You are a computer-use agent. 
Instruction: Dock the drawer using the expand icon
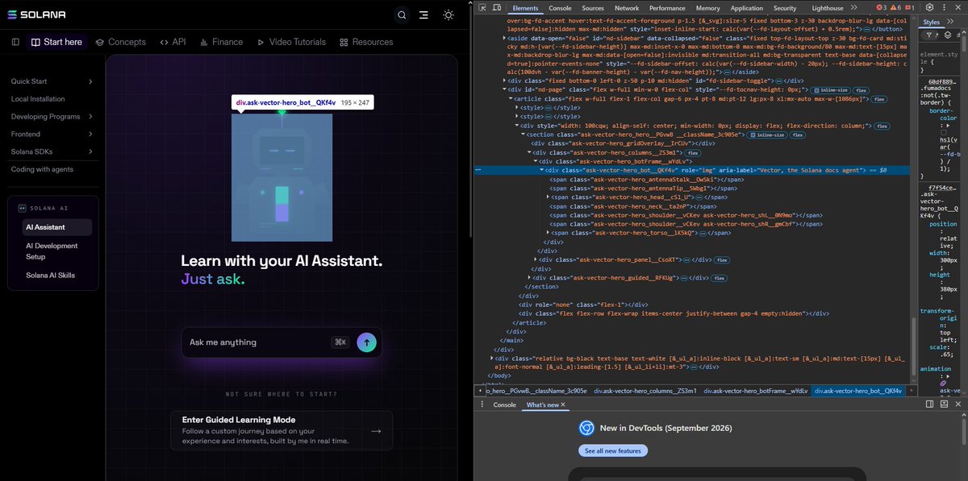click(x=943, y=404)
